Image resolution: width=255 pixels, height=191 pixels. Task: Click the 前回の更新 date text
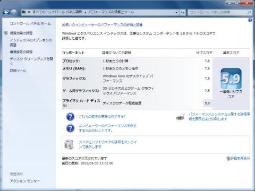tap(88, 163)
